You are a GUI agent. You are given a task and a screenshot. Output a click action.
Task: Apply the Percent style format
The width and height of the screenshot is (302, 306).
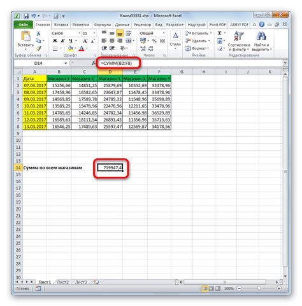(x=154, y=41)
